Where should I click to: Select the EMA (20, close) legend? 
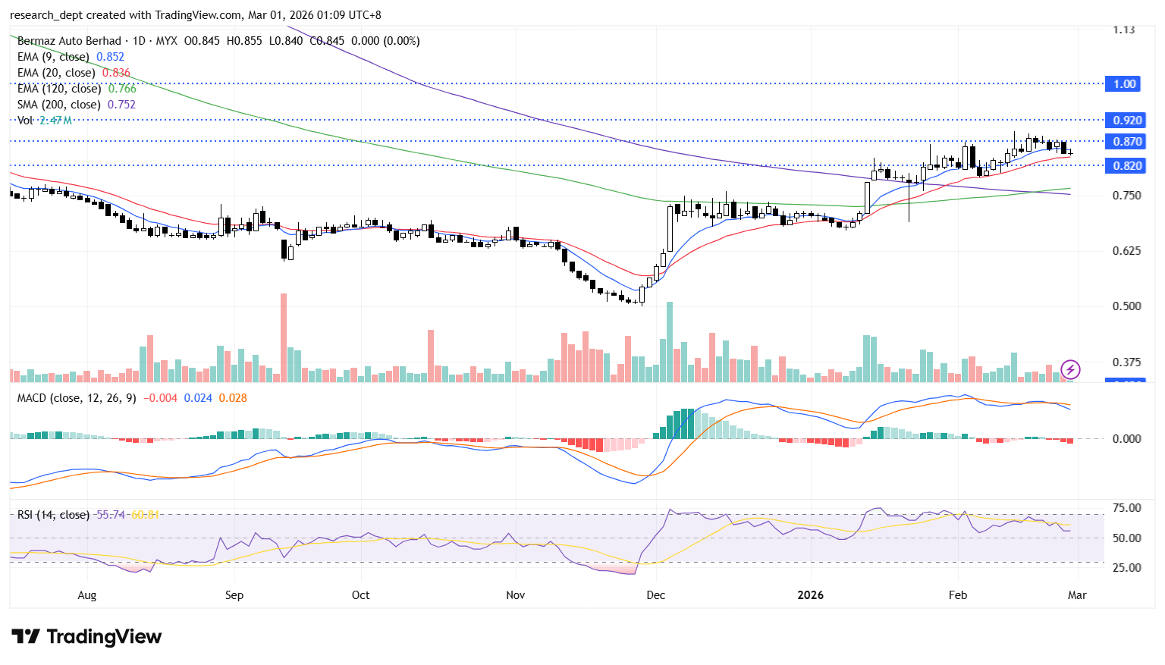[56, 73]
